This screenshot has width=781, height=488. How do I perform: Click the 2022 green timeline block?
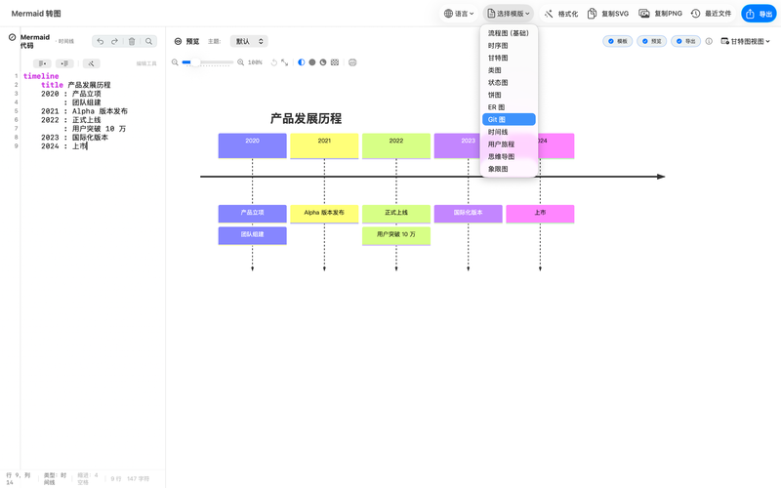point(396,145)
